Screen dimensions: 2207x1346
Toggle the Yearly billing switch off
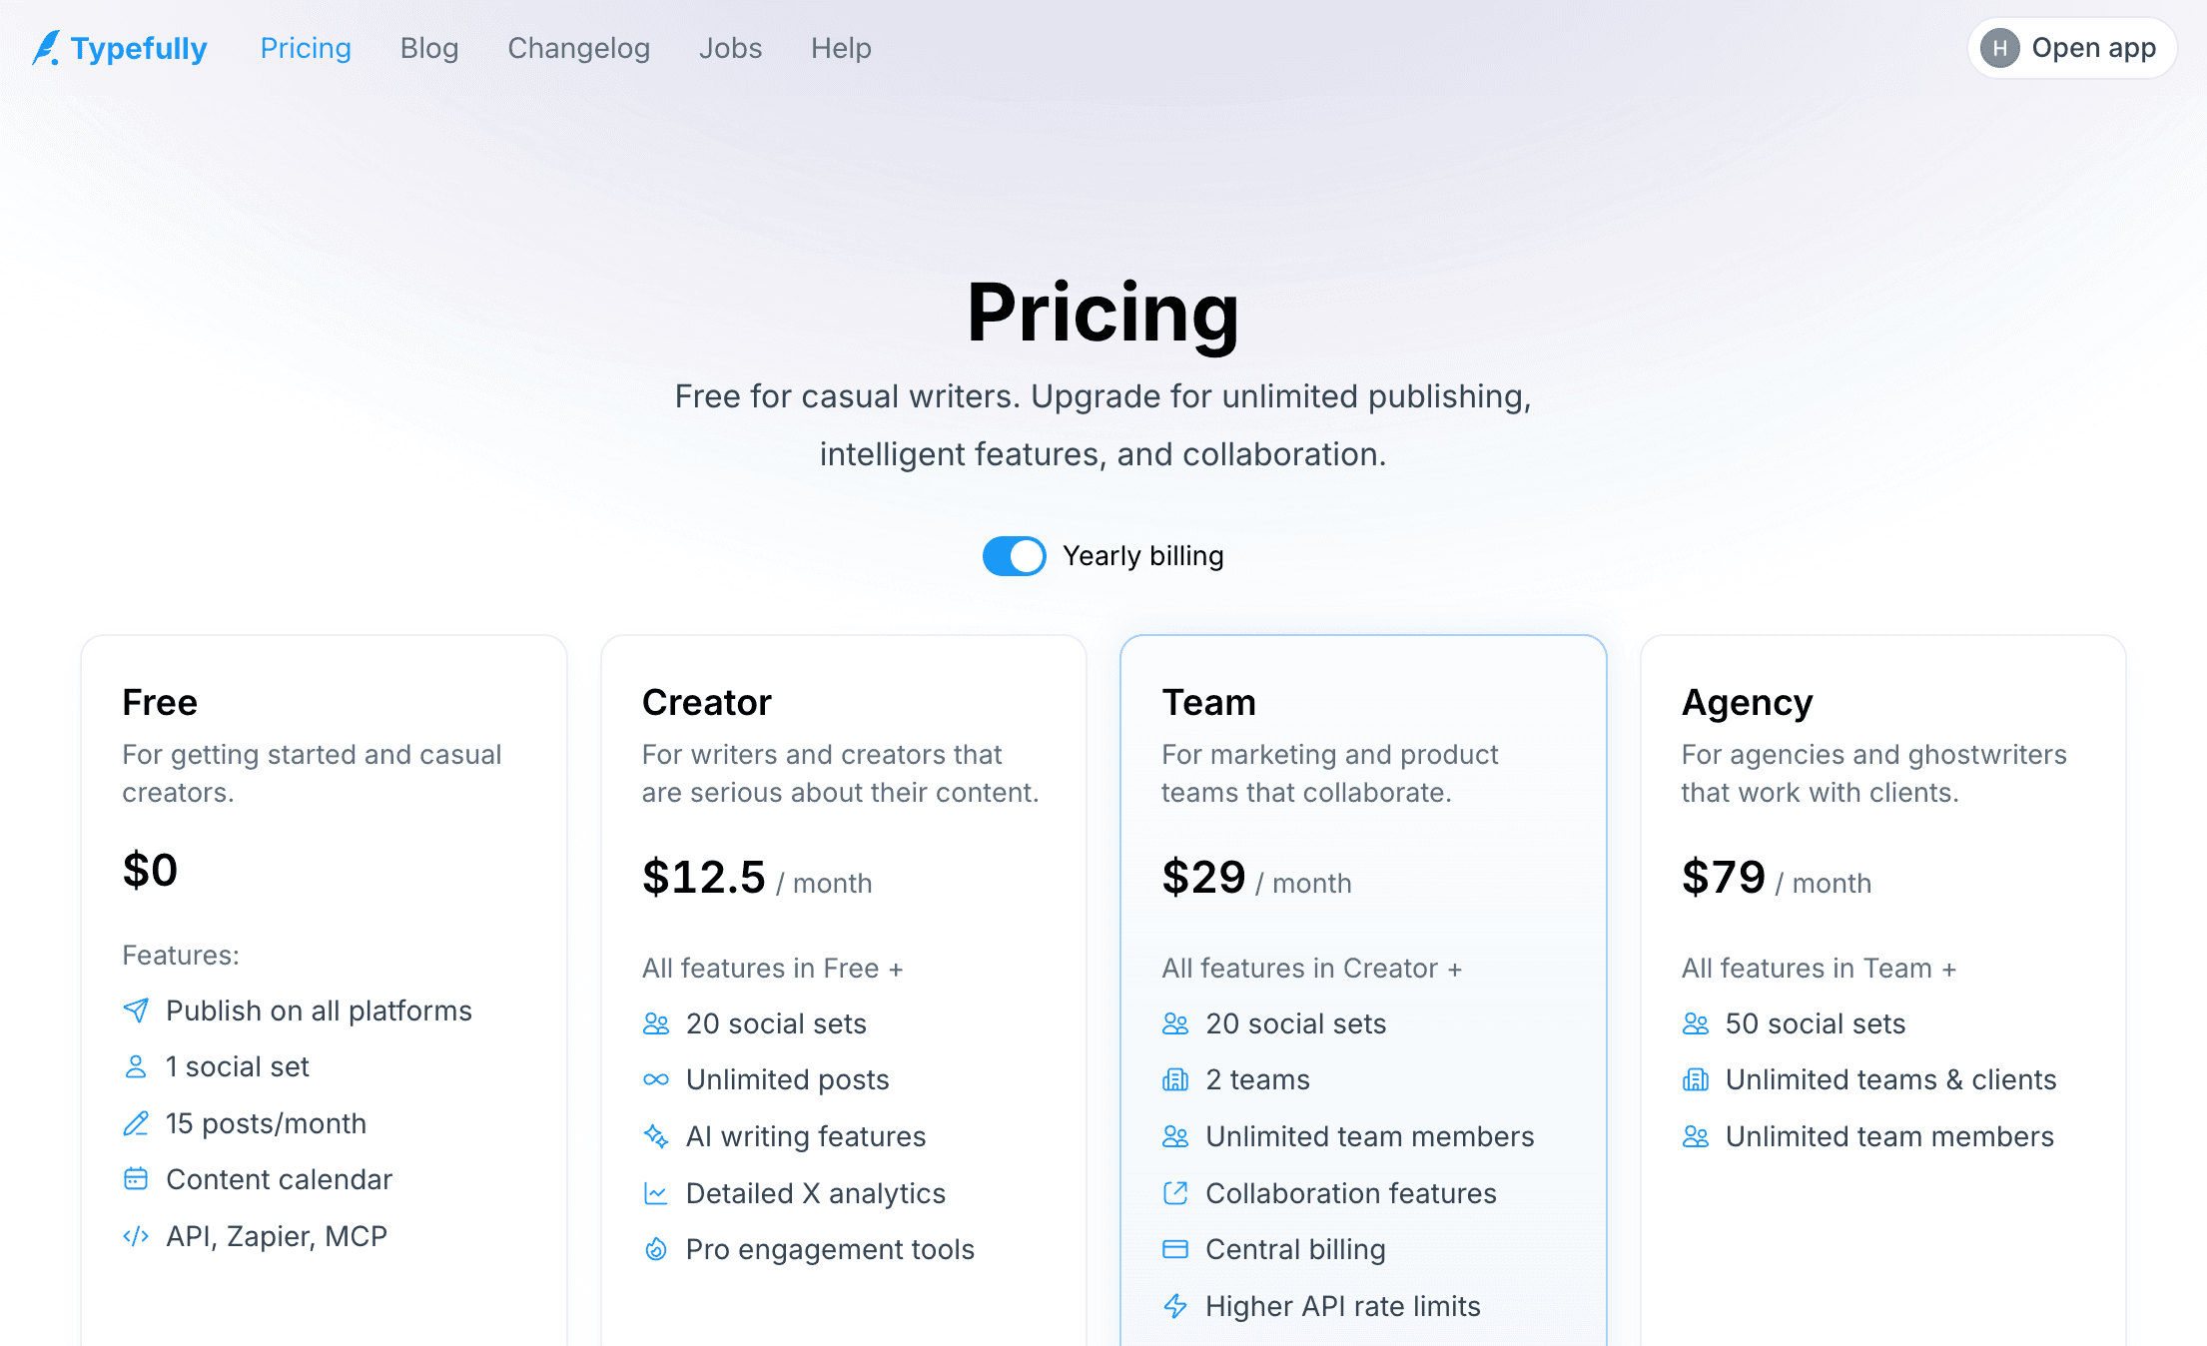1014,556
